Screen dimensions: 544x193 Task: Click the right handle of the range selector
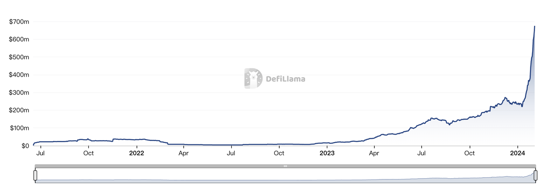pyautogui.click(x=536, y=175)
